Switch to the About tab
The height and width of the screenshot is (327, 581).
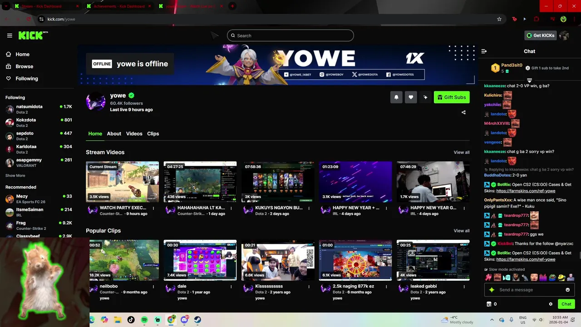[x=114, y=134]
